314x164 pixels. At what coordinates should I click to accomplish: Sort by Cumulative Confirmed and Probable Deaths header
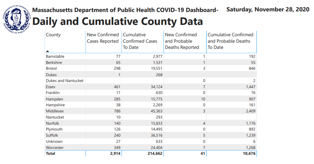[230, 41]
